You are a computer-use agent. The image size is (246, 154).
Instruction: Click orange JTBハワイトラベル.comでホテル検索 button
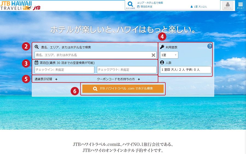[123, 89]
